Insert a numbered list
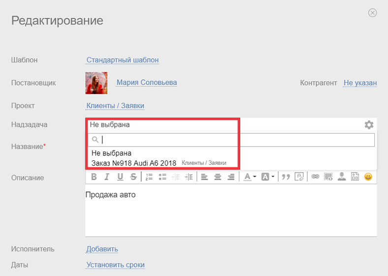The height and width of the screenshot is (276, 388). (x=149, y=177)
